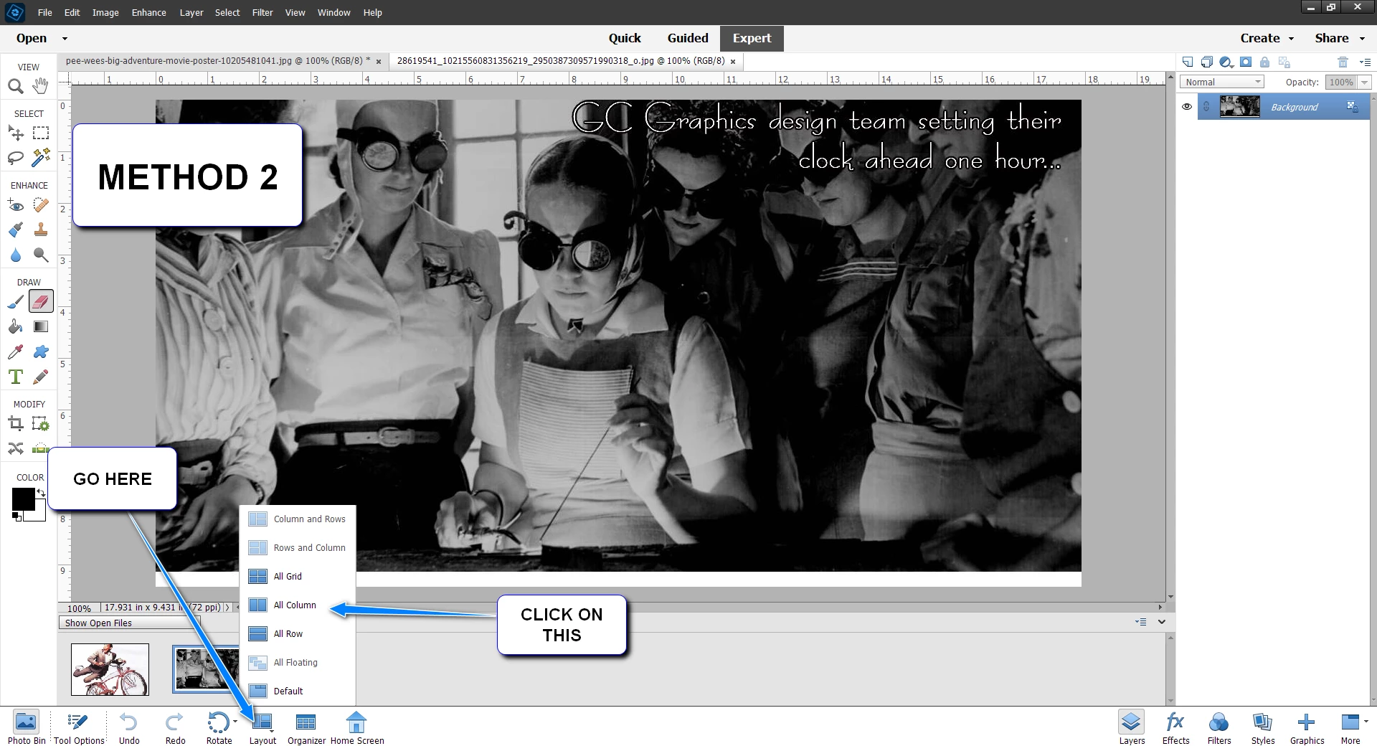Select the Brush tool
Screen dimensions: 1377x746
pyautogui.click(x=15, y=302)
